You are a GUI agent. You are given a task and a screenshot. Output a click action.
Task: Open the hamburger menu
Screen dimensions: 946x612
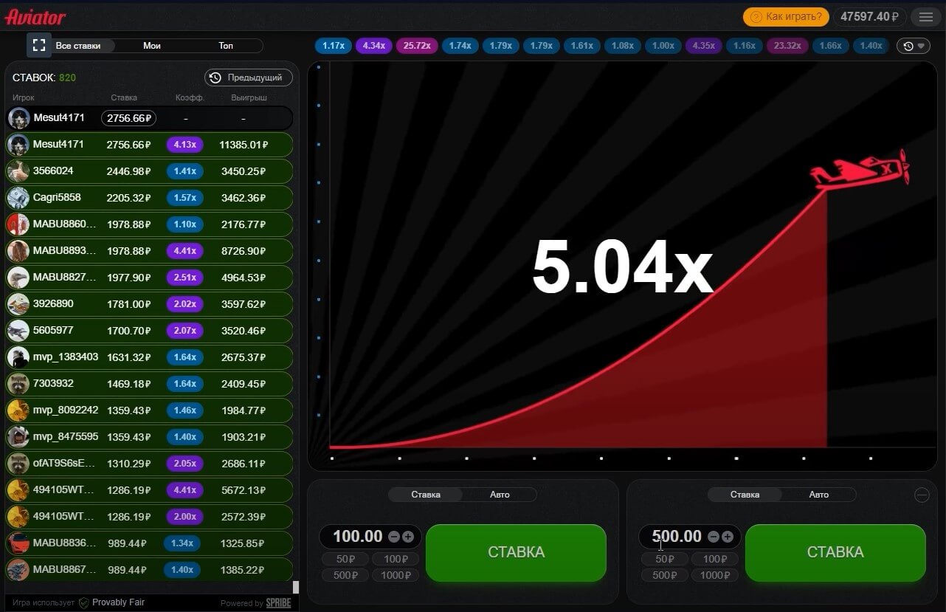point(926,16)
